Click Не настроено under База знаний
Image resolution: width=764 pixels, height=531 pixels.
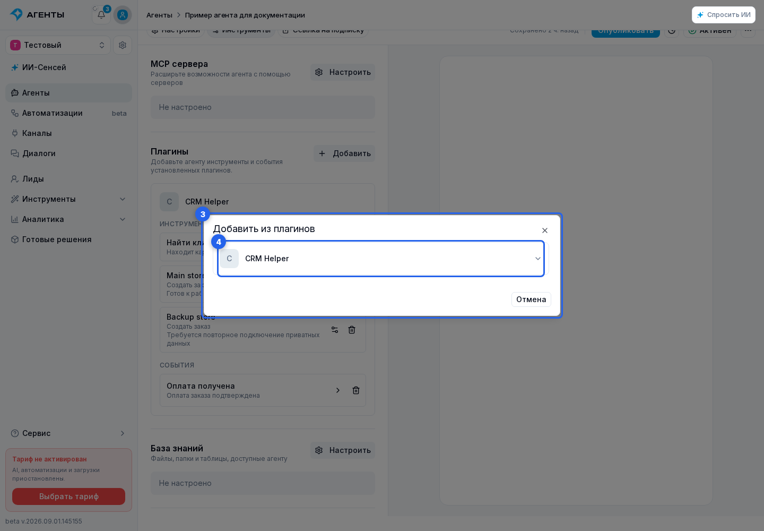point(263,483)
